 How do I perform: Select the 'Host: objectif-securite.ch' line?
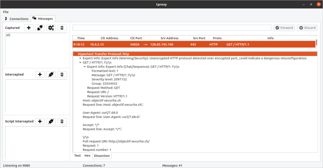tap(102, 100)
